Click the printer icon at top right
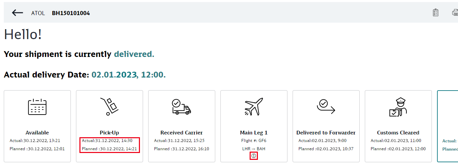Screen dimensions: 458x165 coord(455,13)
